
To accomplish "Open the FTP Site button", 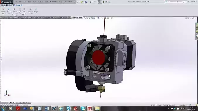I will point(20,11).
